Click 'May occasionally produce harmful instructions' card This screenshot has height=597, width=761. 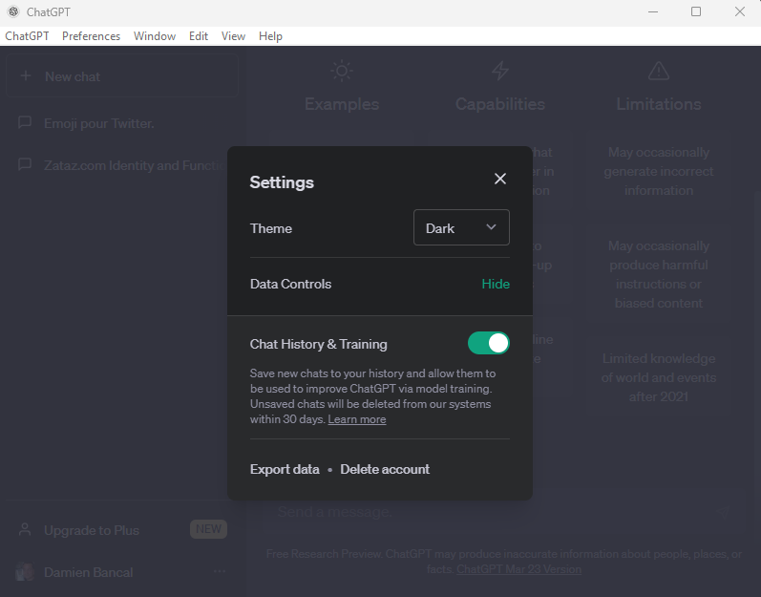(659, 274)
